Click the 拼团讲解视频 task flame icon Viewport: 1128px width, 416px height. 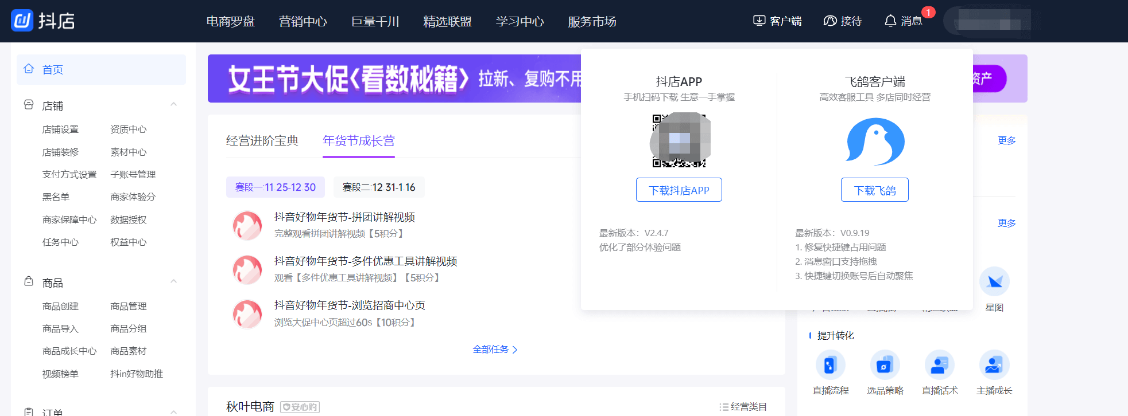click(247, 225)
